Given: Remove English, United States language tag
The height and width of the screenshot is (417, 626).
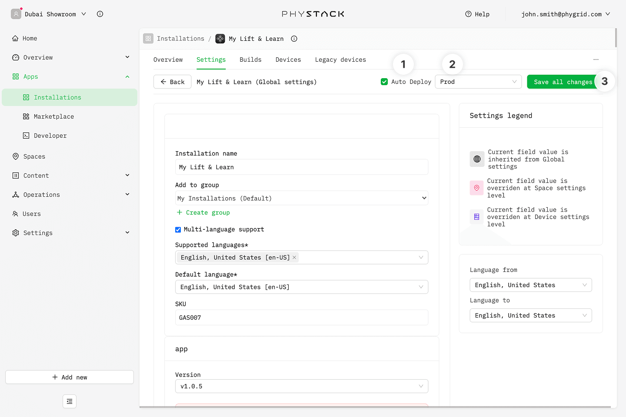Looking at the screenshot, I should coord(294,257).
